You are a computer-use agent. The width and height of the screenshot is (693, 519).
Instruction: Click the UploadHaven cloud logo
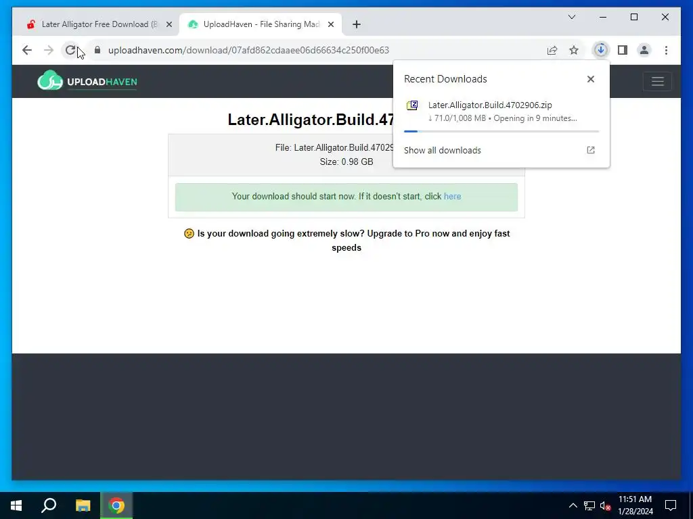(x=87, y=81)
